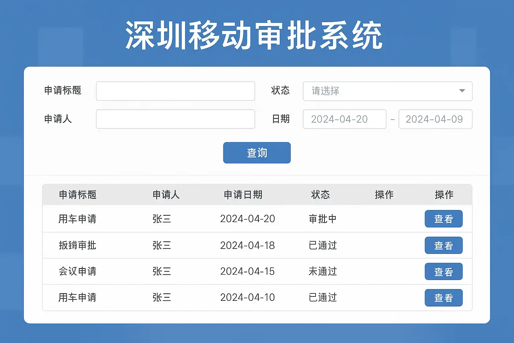Click the 日期 label in the filter form
The image size is (514, 343).
pyautogui.click(x=280, y=119)
